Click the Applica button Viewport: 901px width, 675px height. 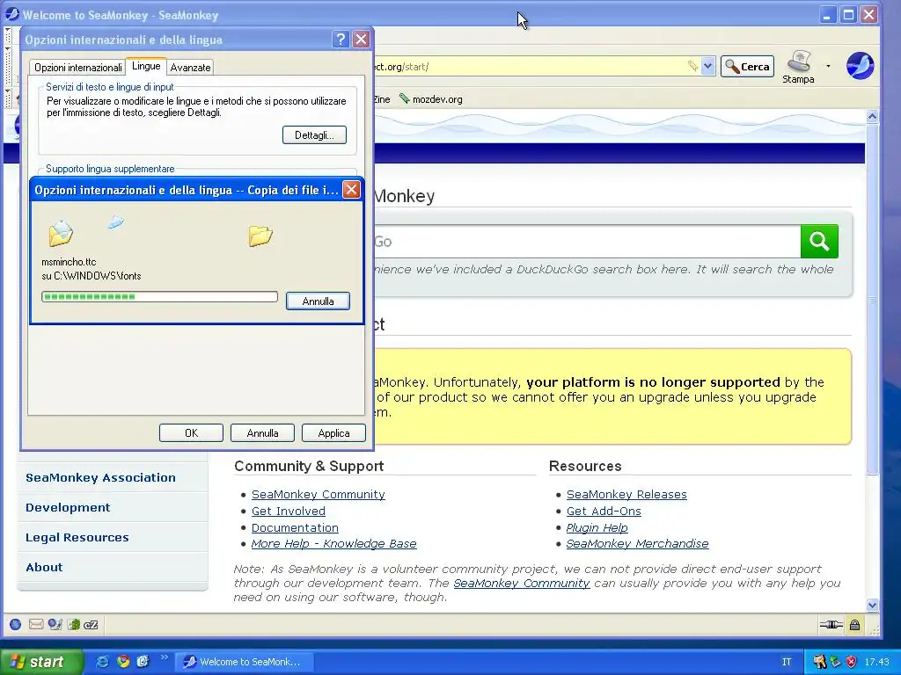[333, 432]
